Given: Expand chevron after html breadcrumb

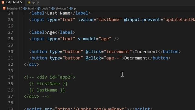Looking at the screenshot, I should [35, 9].
